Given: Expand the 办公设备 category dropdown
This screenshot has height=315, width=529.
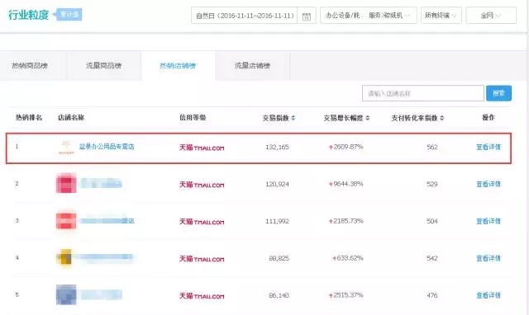Looking at the screenshot, I should [369, 16].
